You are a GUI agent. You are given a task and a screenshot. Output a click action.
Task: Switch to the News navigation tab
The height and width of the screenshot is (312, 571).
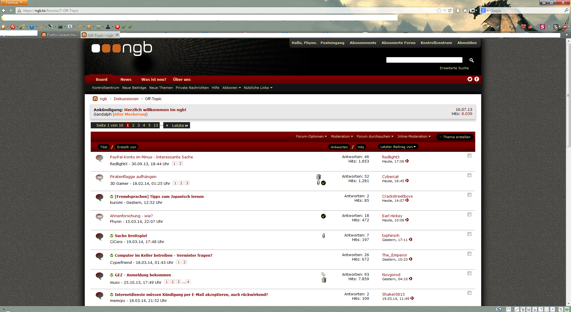coord(126,80)
